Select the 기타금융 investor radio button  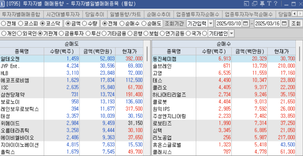coord(104,34)
